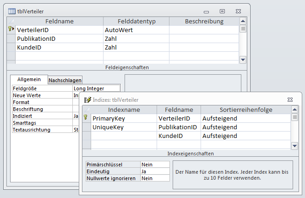The height and width of the screenshot is (198, 305).
Task: Click the key icon beside PrimaryKey index row
Action: click(85, 117)
